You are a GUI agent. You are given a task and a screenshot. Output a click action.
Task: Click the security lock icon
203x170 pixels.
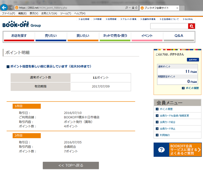(133, 7)
